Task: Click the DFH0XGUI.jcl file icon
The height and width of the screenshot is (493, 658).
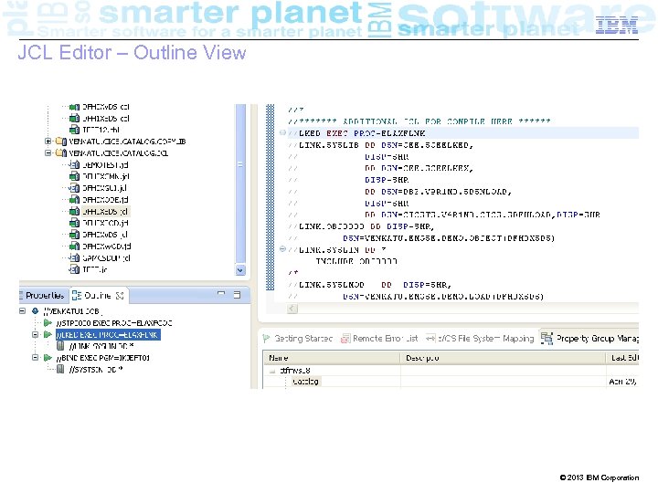Action: (74, 188)
